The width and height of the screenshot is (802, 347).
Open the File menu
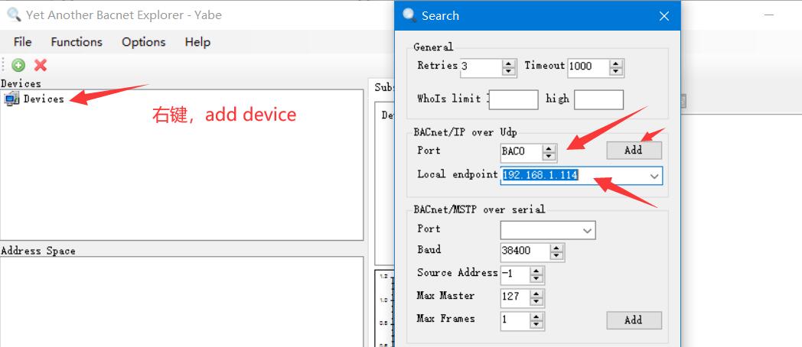click(x=22, y=42)
